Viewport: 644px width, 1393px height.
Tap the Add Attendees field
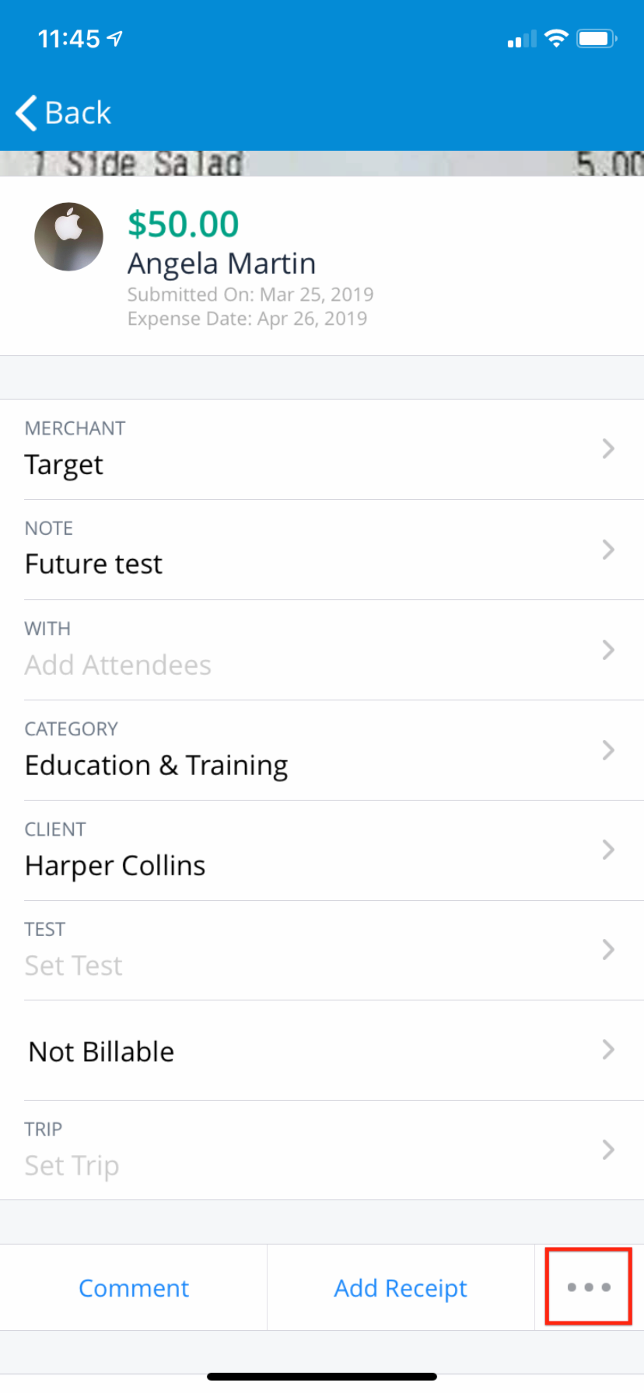pos(118,665)
